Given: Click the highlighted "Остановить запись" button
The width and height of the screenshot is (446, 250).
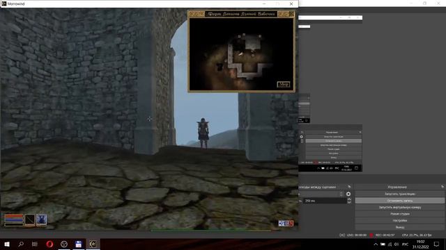Looking at the screenshot, I should point(399,201).
